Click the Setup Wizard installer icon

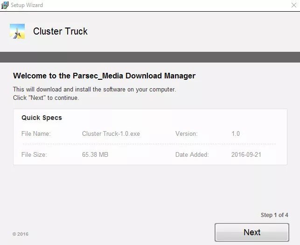5,5
